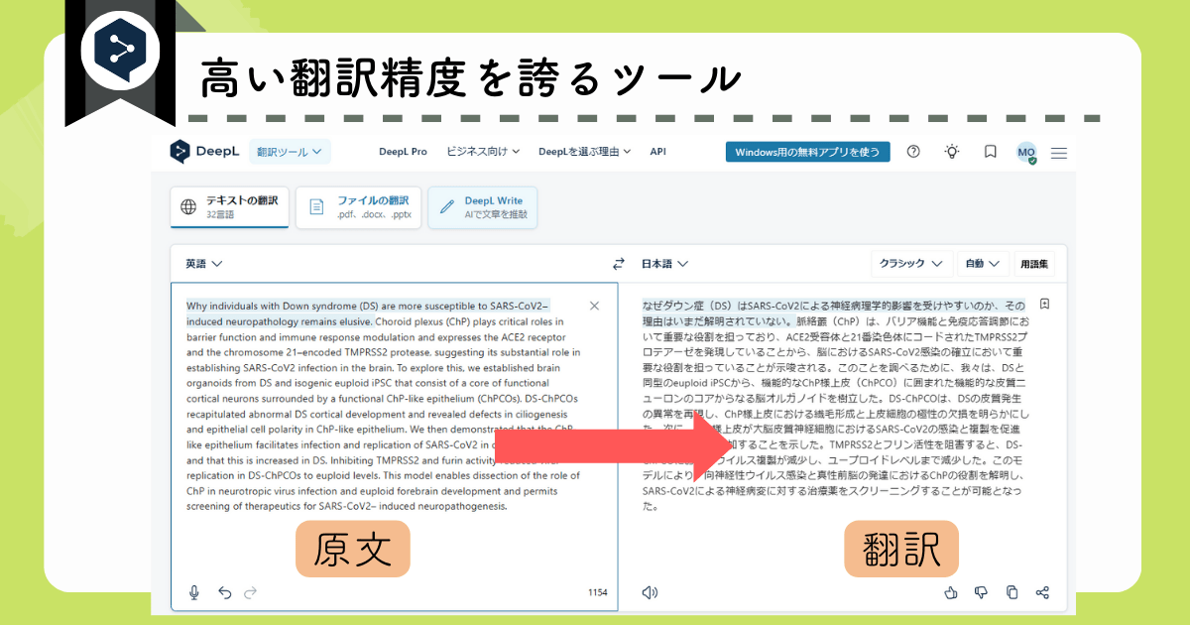Open the API menu item
The image size is (1190, 625).
coord(657,152)
